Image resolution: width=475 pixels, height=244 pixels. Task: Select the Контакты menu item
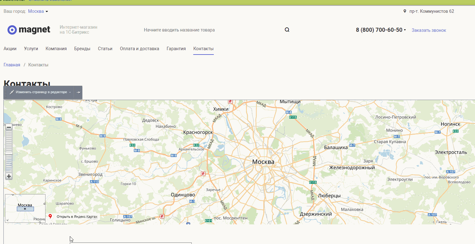click(x=204, y=49)
